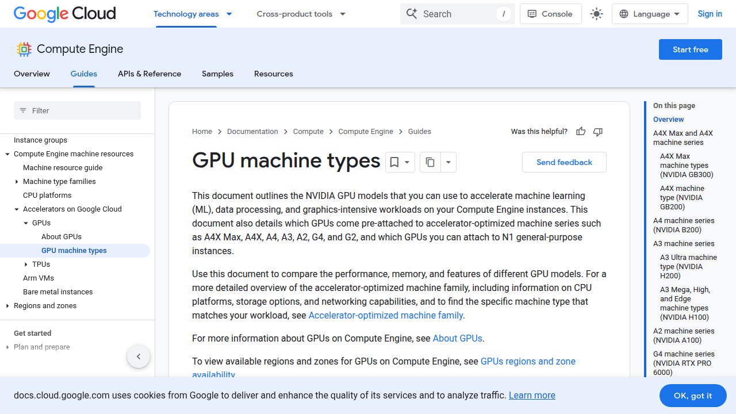The width and height of the screenshot is (736, 414).
Task: Click the thumbs-down not helpful icon
Action: (598, 132)
